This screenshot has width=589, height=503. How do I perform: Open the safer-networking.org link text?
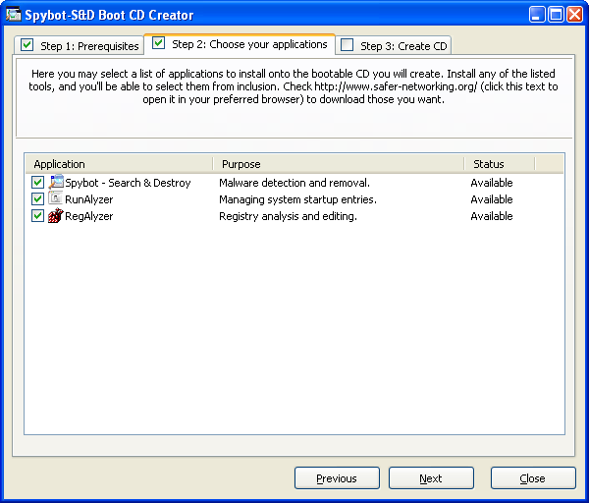[396, 86]
